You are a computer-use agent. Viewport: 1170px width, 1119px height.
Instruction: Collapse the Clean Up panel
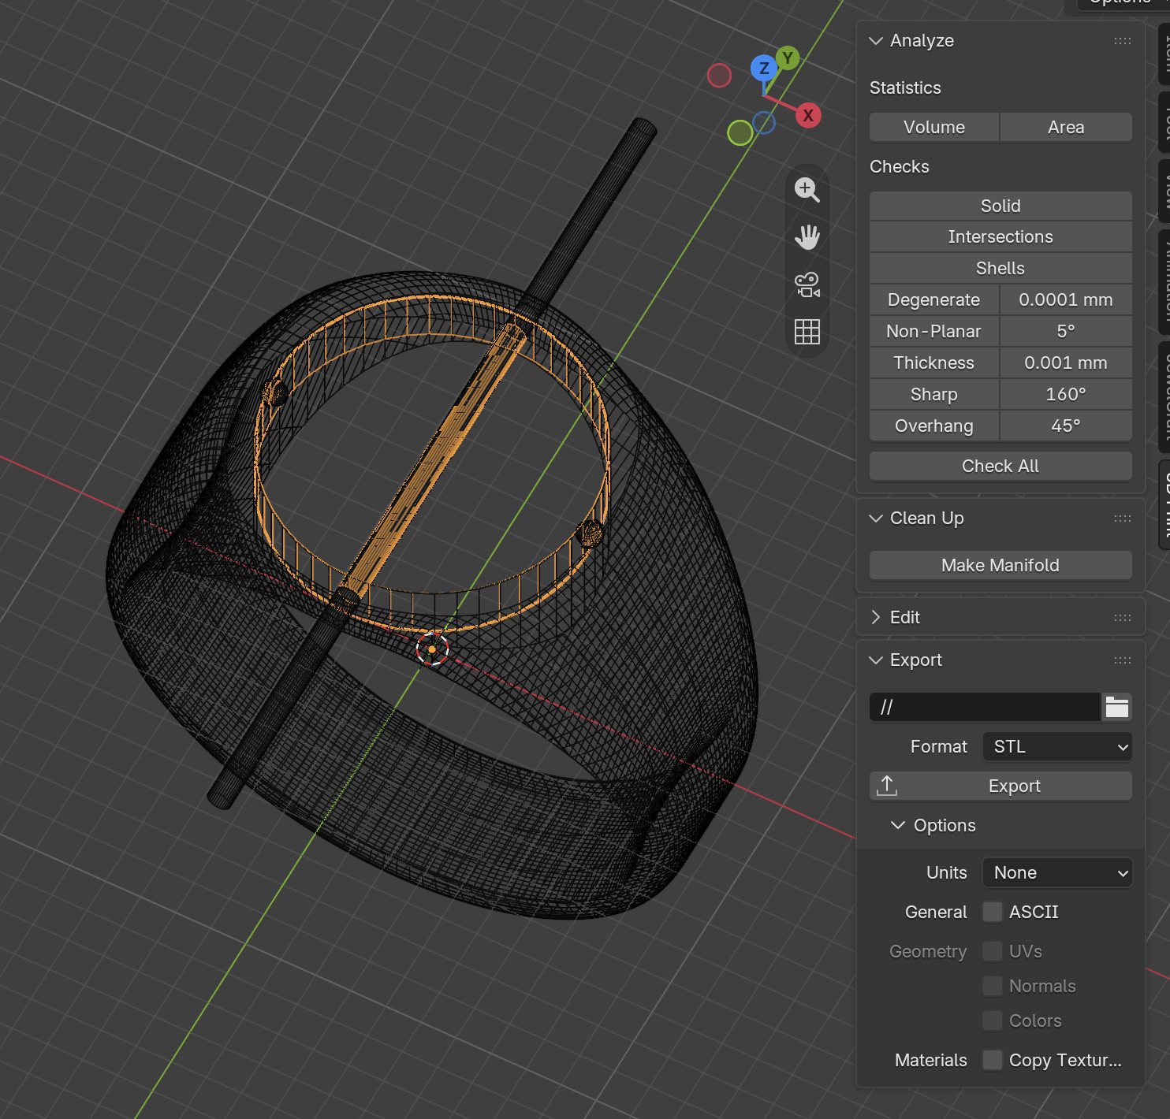(x=876, y=519)
